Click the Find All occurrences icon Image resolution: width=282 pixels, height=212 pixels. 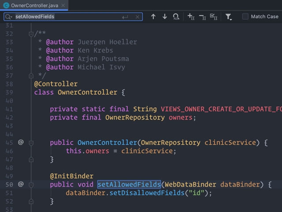176,17
